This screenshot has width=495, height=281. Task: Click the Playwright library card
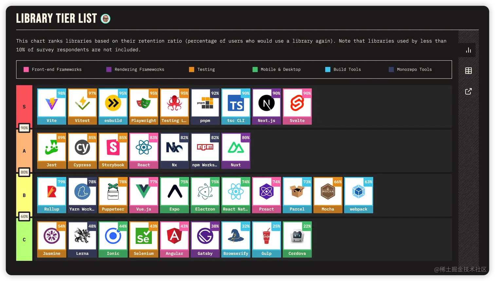144,107
